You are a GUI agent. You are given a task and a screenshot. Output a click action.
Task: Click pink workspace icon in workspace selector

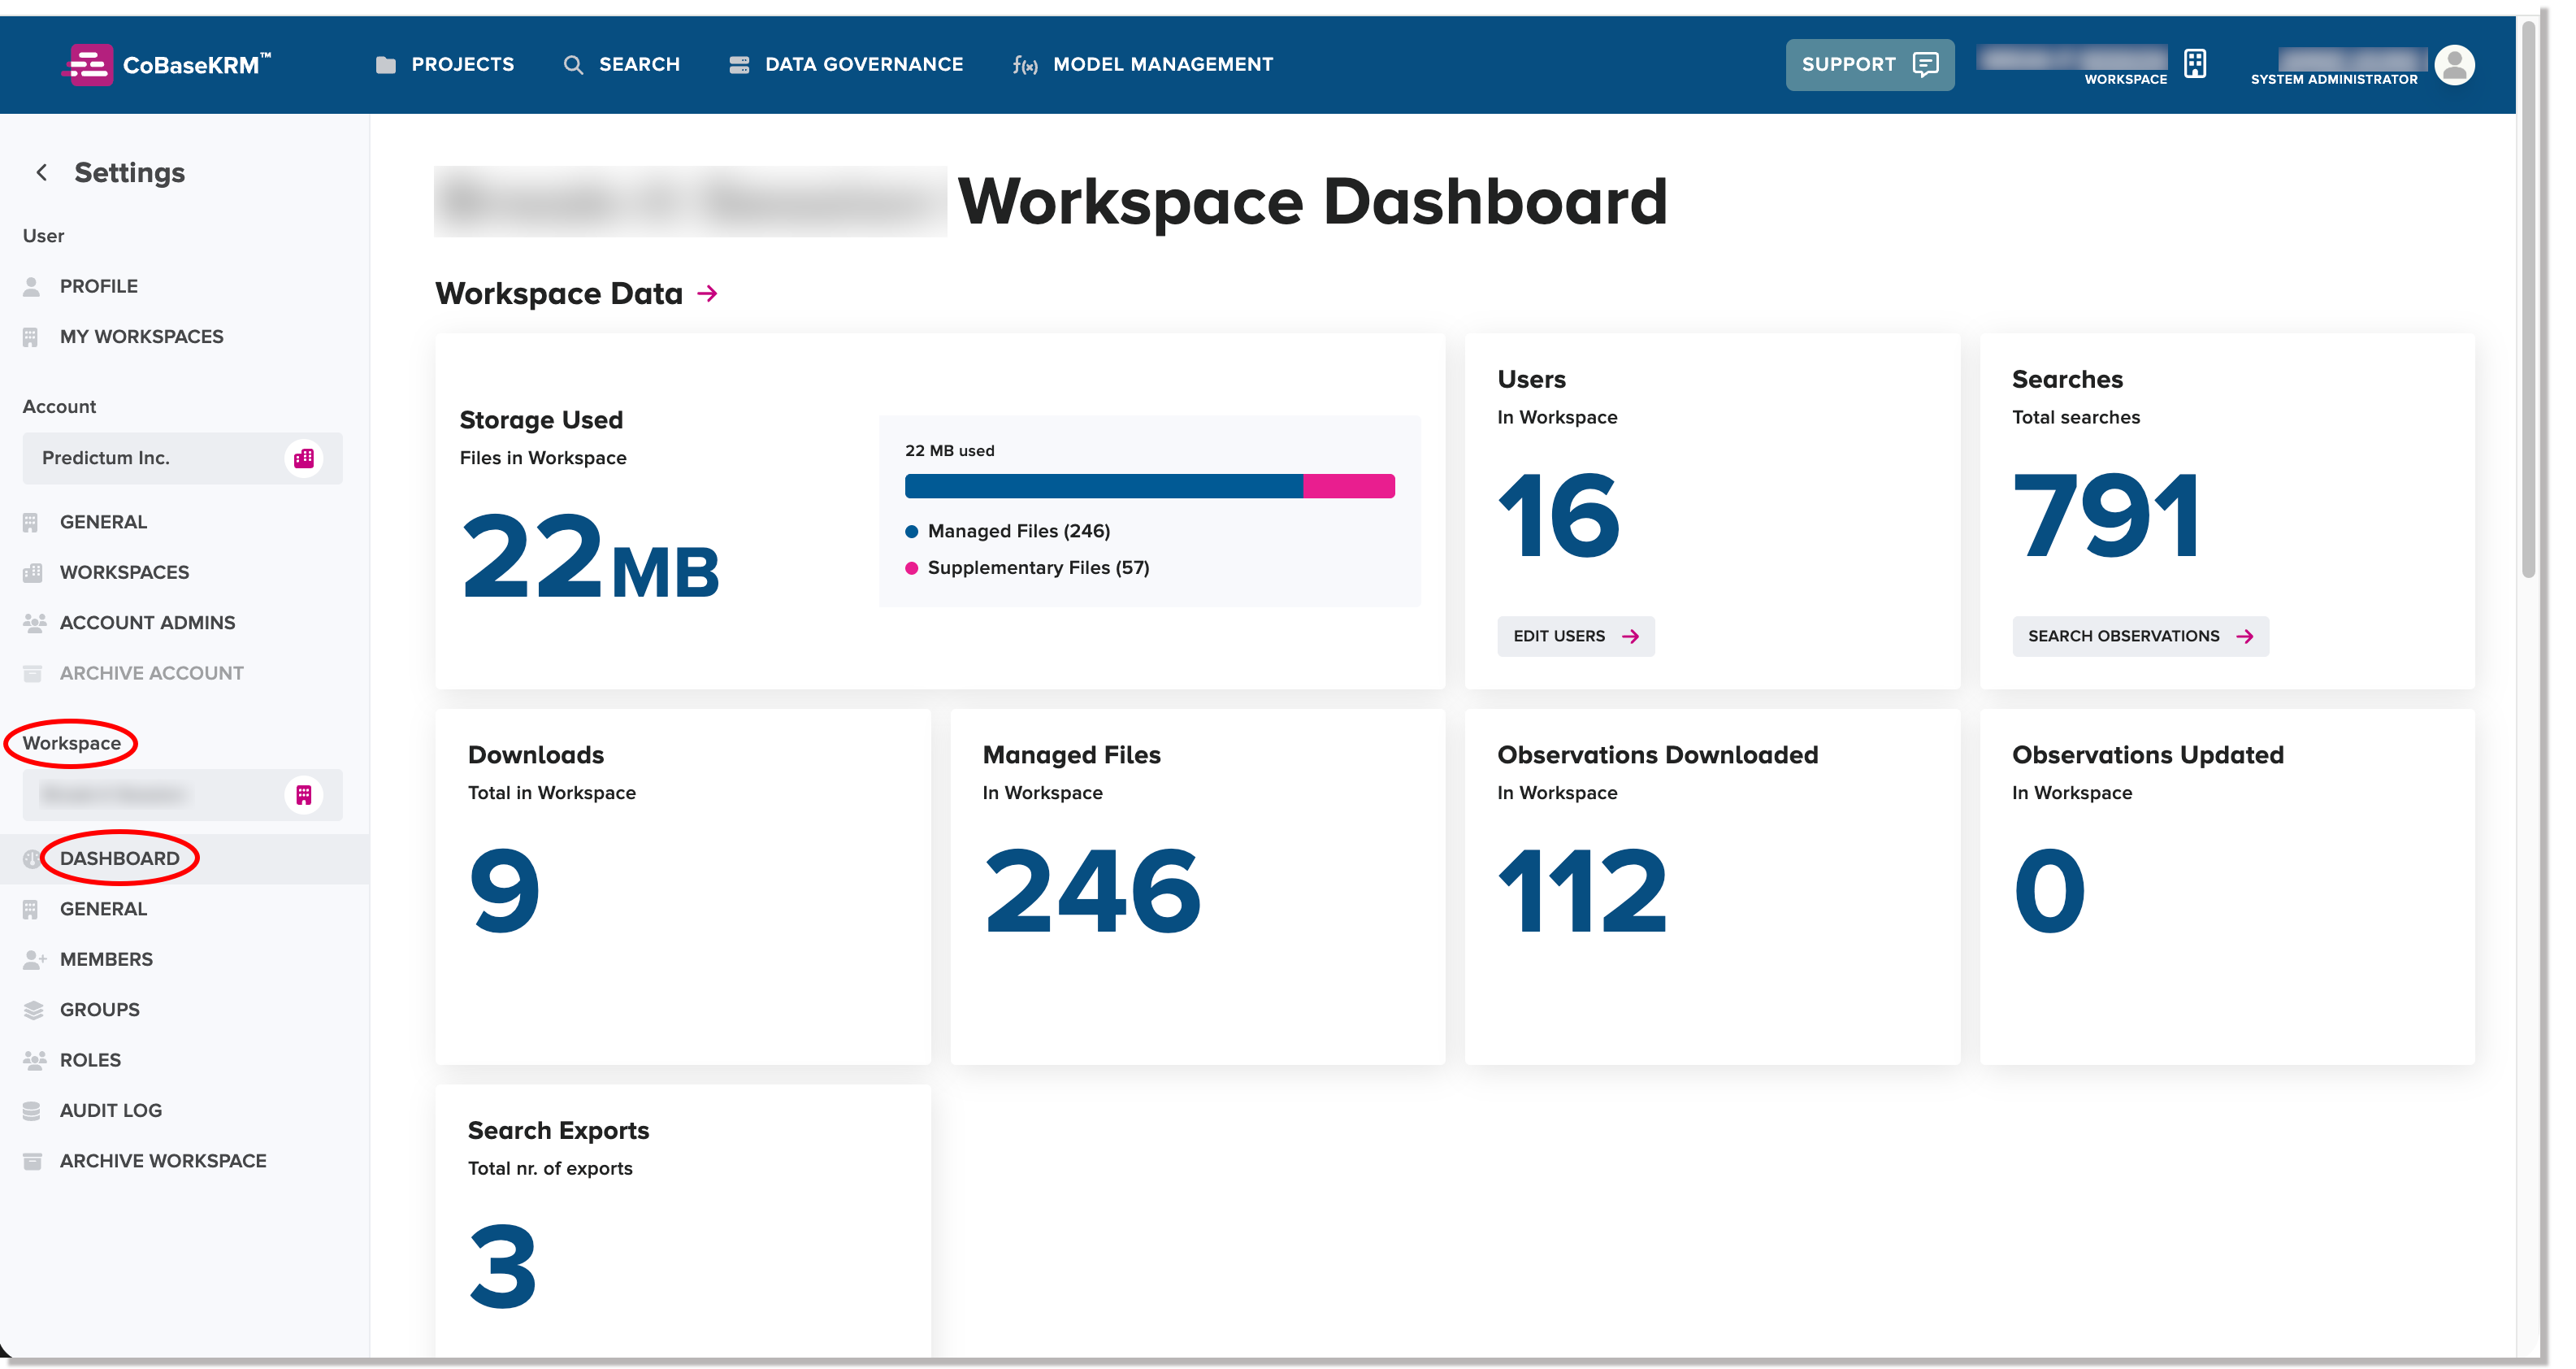click(304, 794)
